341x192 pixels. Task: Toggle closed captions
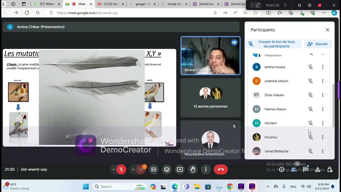154,169
